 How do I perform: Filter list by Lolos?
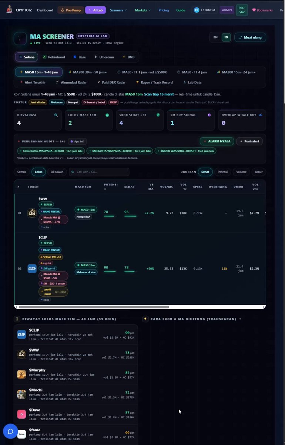[x=38, y=172]
